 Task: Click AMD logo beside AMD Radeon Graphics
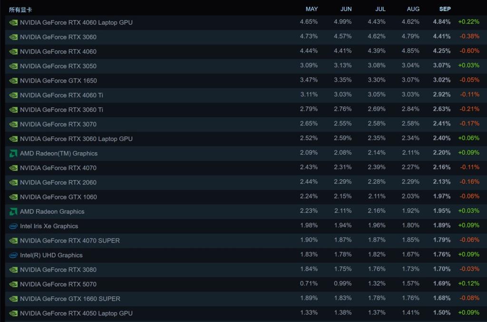pyautogui.click(x=13, y=212)
